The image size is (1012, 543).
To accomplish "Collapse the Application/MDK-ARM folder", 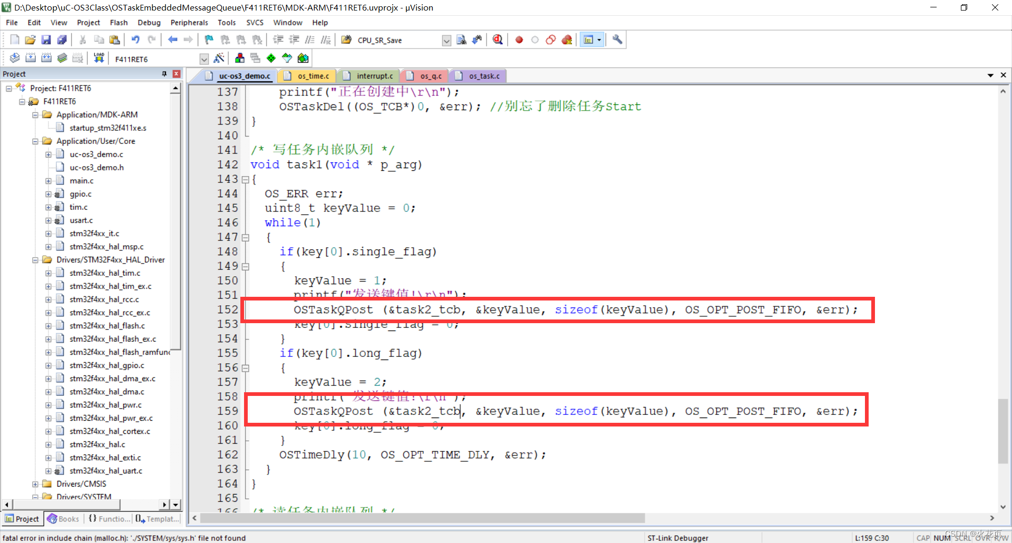I will [35, 115].
